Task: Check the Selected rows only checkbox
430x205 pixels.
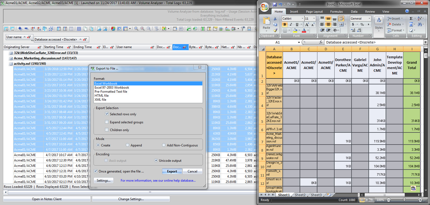Action: tap(107, 114)
